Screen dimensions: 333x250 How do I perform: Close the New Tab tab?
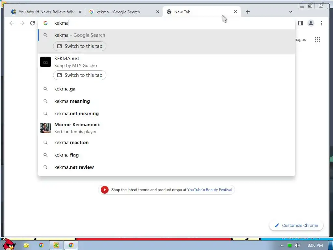point(235,12)
